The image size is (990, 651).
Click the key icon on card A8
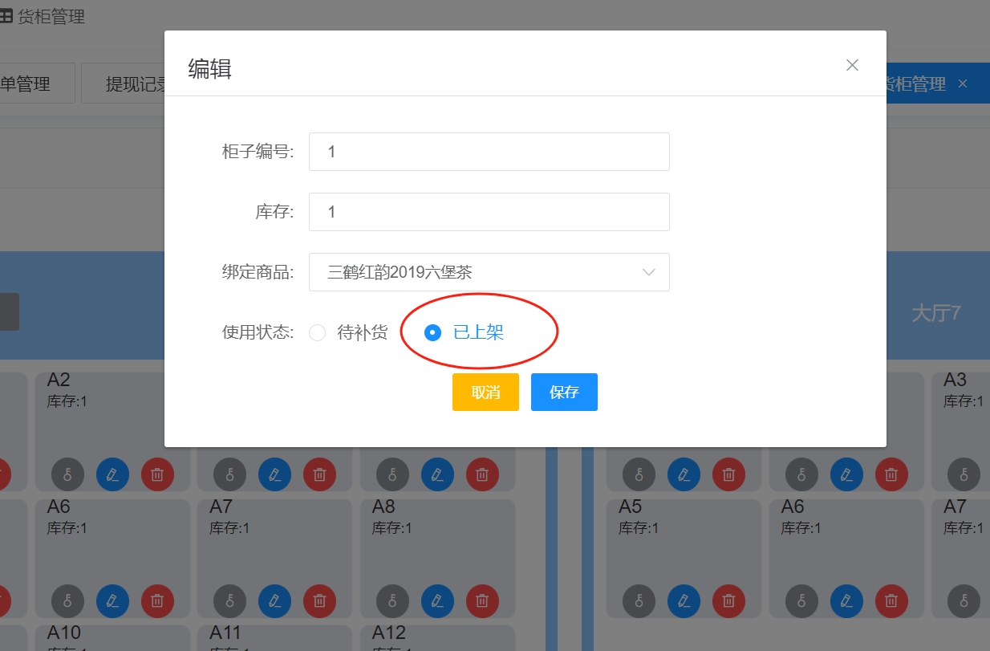click(x=392, y=600)
